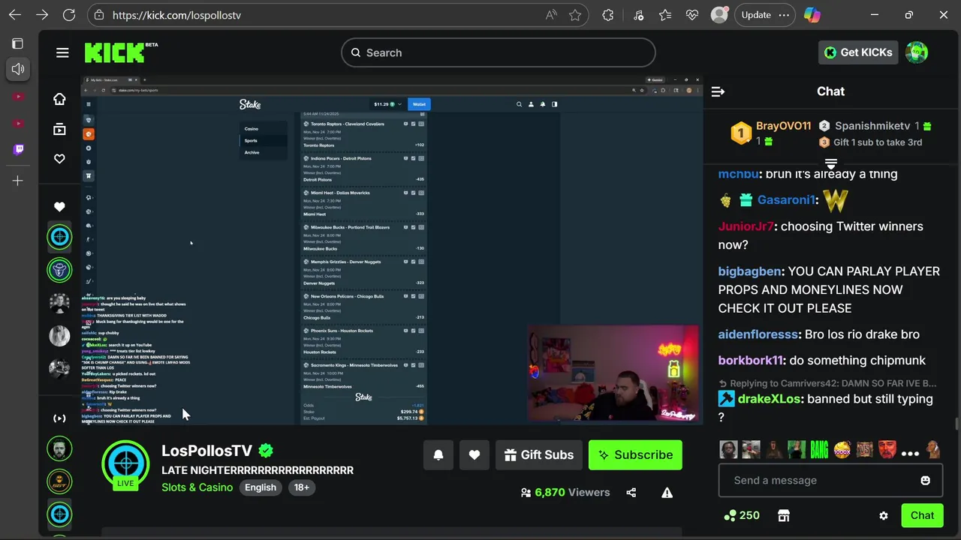The width and height of the screenshot is (961, 540).
Task: Open Copilot icon in browser toolbar
Action: tap(812, 15)
